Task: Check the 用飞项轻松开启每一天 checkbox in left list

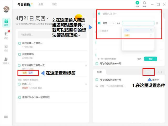Action: tap(19, 65)
